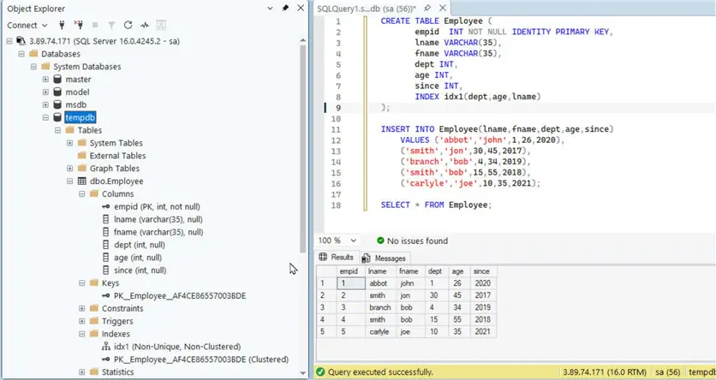Collapse the Databases folder node
716x380 pixels.
(21, 54)
